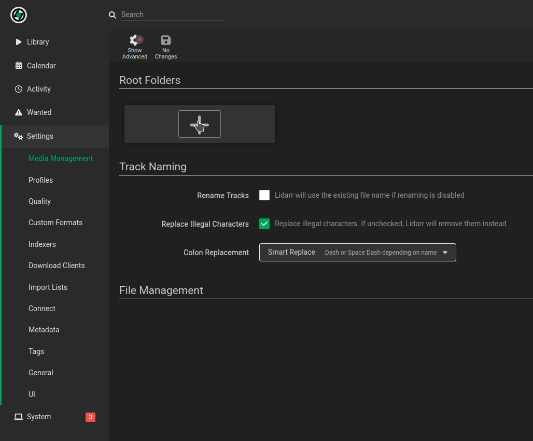Screen dimensions: 533x441
Task: Click the Rename Tracks label
Action: (223, 196)
